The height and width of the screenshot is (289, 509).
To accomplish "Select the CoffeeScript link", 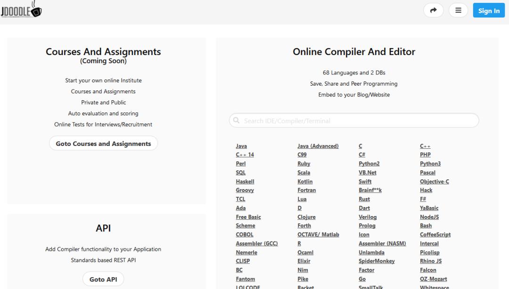I will tap(435, 234).
